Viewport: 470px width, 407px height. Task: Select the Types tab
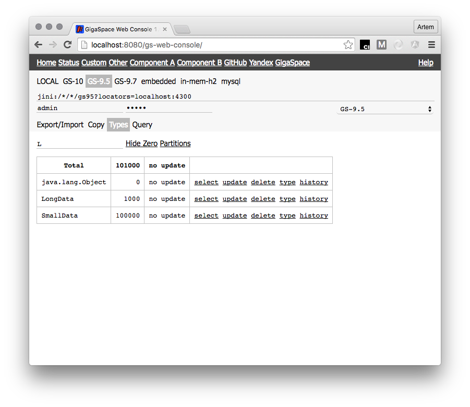click(x=118, y=125)
